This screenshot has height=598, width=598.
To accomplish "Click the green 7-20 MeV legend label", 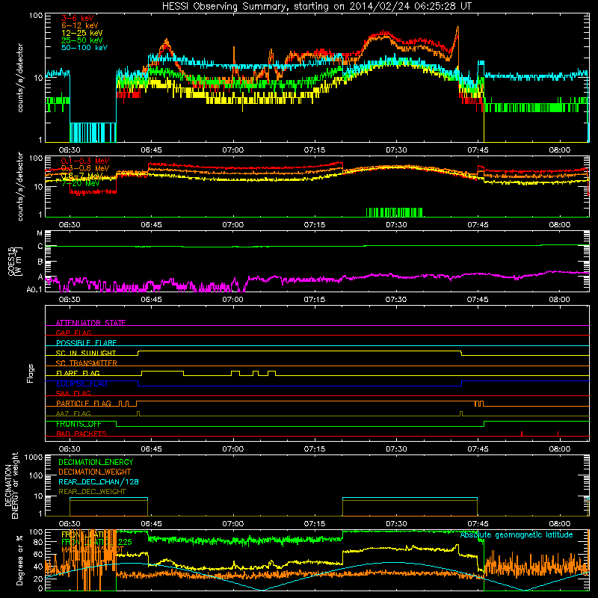I will pos(81,183).
